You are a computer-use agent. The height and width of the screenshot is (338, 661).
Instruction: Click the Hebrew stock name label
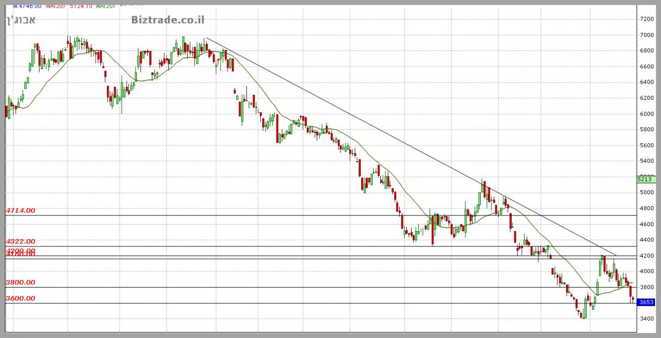point(21,21)
